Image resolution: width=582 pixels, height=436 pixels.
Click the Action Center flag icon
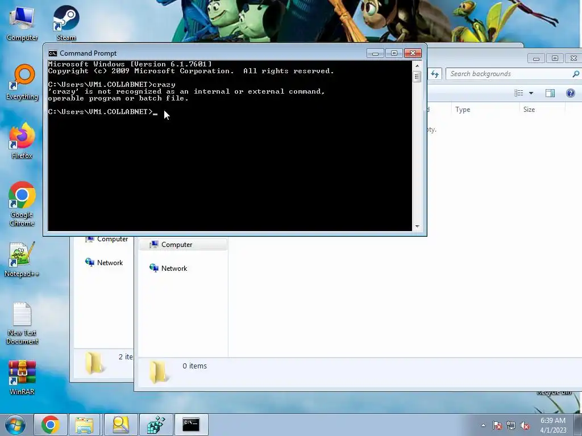pyautogui.click(x=497, y=425)
